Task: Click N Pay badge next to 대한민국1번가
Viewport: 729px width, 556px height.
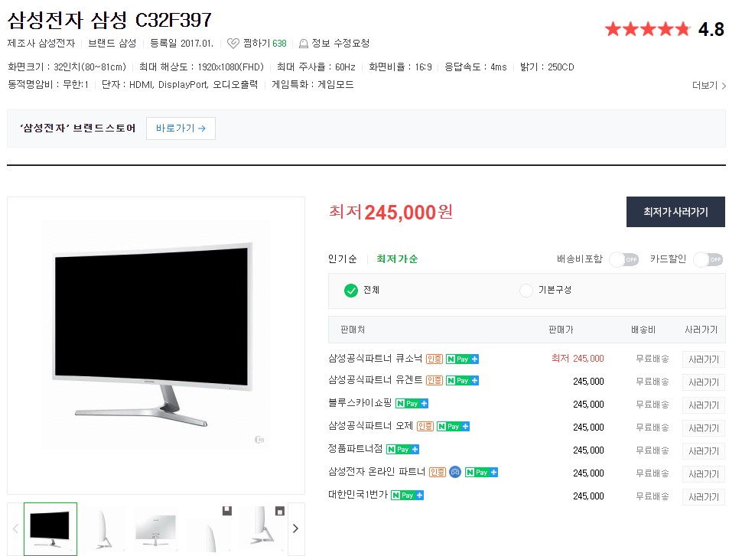Action: 407,495
